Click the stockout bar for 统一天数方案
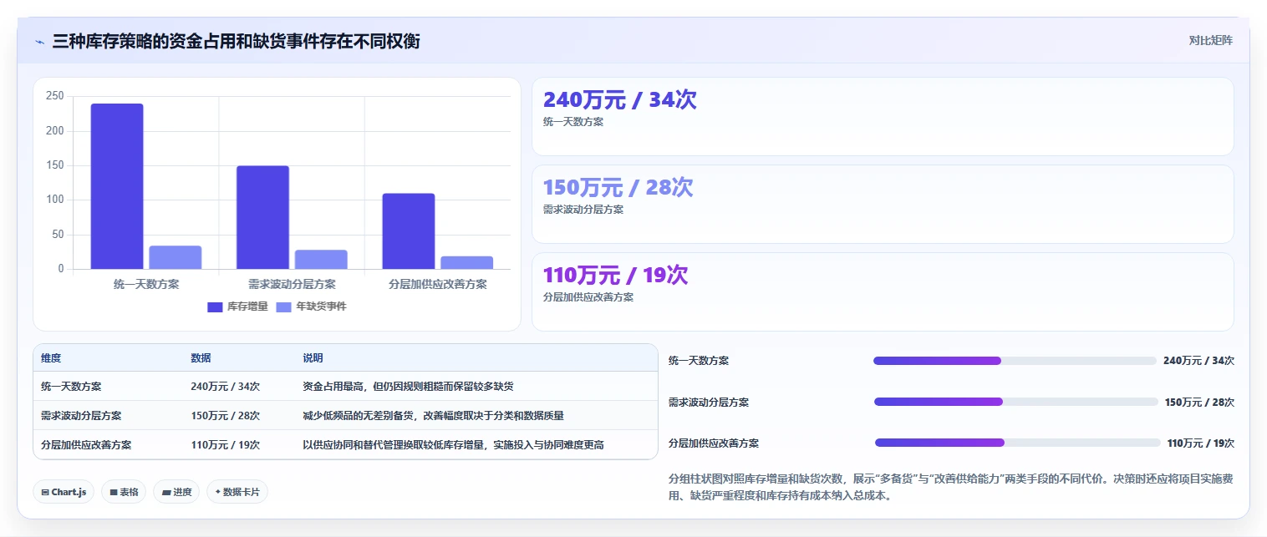The width and height of the screenshot is (1267, 537). pyautogui.click(x=176, y=257)
